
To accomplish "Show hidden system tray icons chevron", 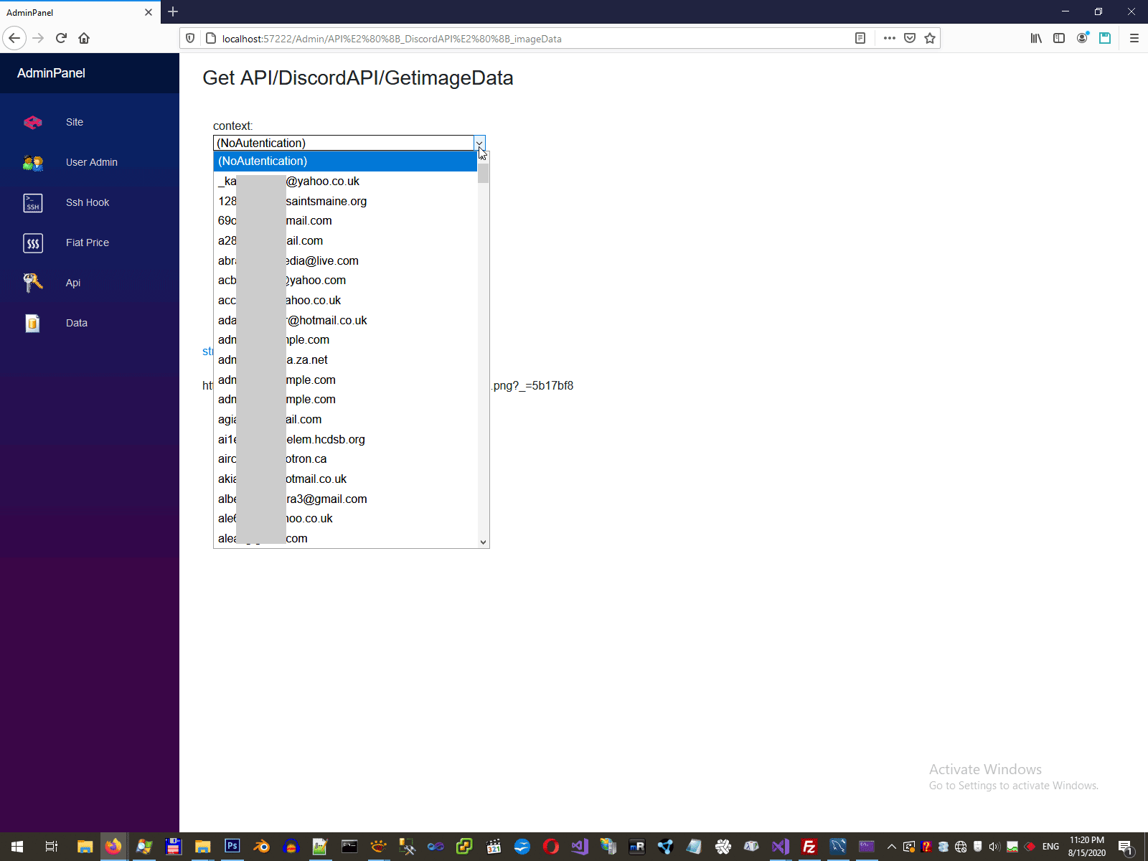I will click(x=892, y=847).
